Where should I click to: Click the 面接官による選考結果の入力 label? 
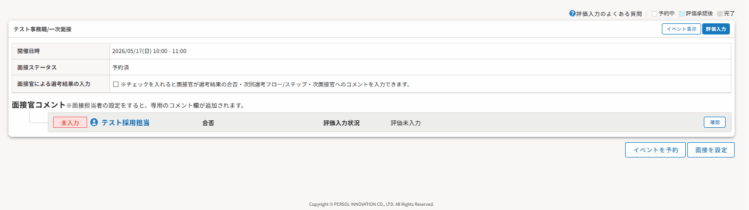click(x=54, y=84)
